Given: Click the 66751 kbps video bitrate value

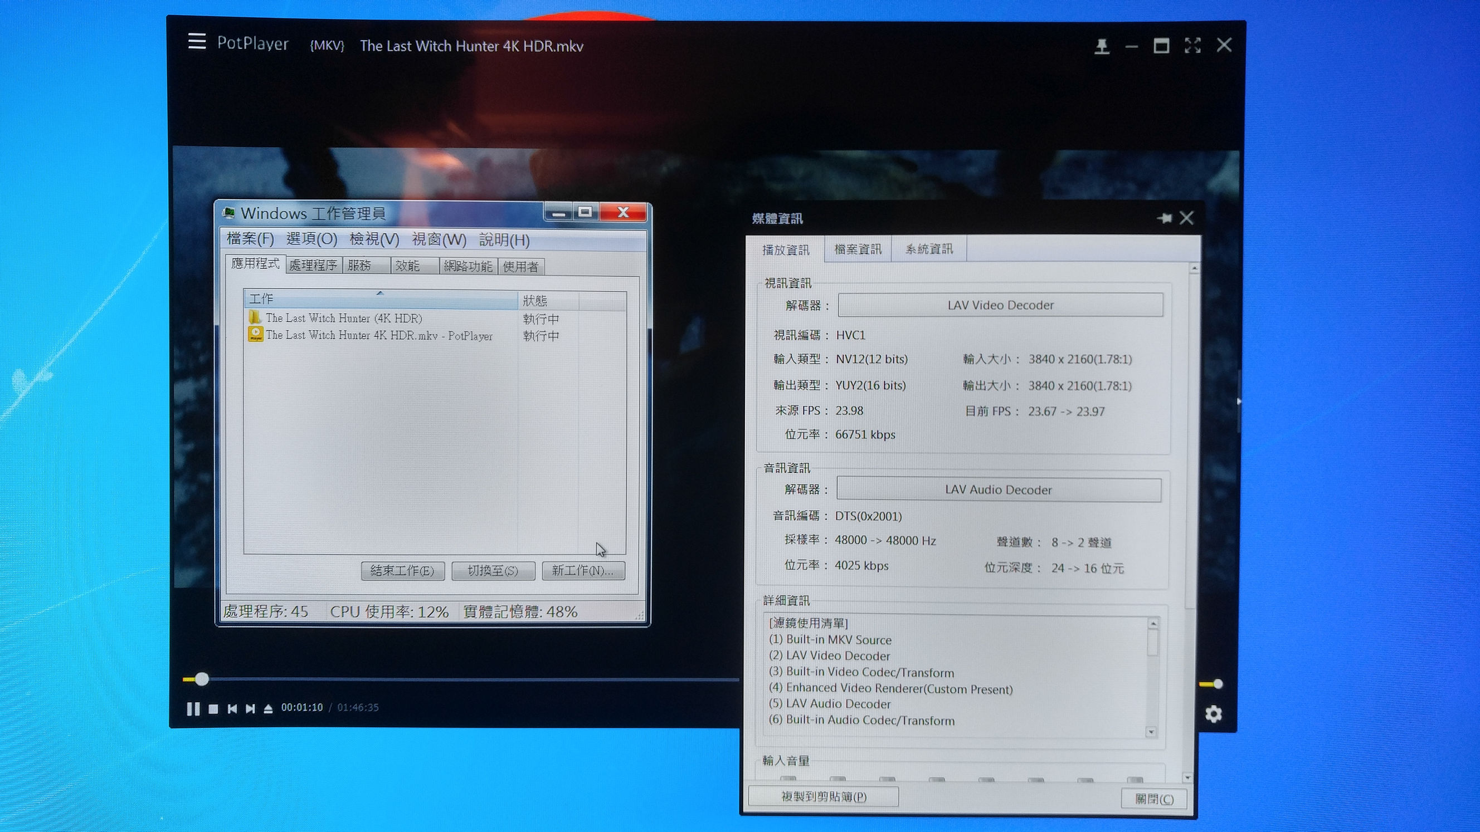Looking at the screenshot, I should point(865,435).
